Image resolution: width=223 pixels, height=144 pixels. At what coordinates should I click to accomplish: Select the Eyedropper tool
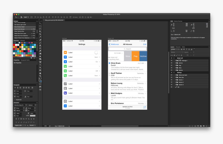point(40,37)
